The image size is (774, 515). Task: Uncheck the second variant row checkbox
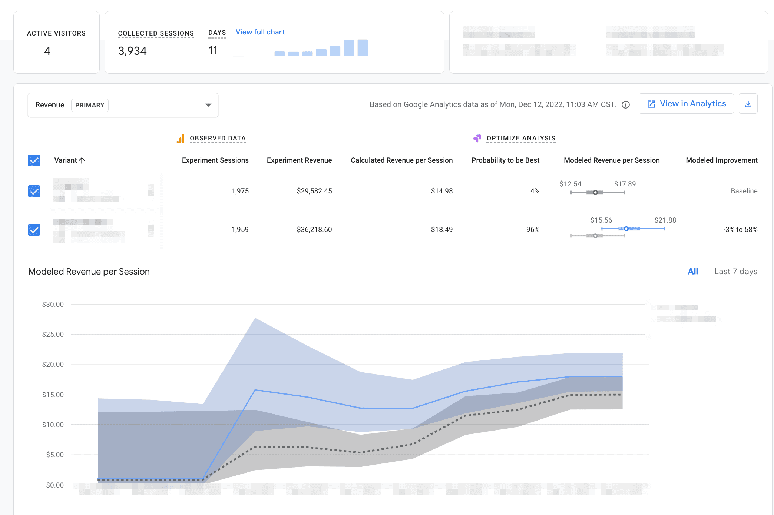pyautogui.click(x=34, y=230)
